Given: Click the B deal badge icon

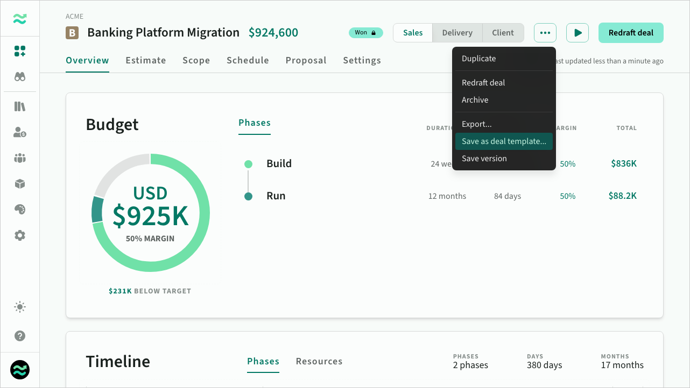Looking at the screenshot, I should 72,33.
